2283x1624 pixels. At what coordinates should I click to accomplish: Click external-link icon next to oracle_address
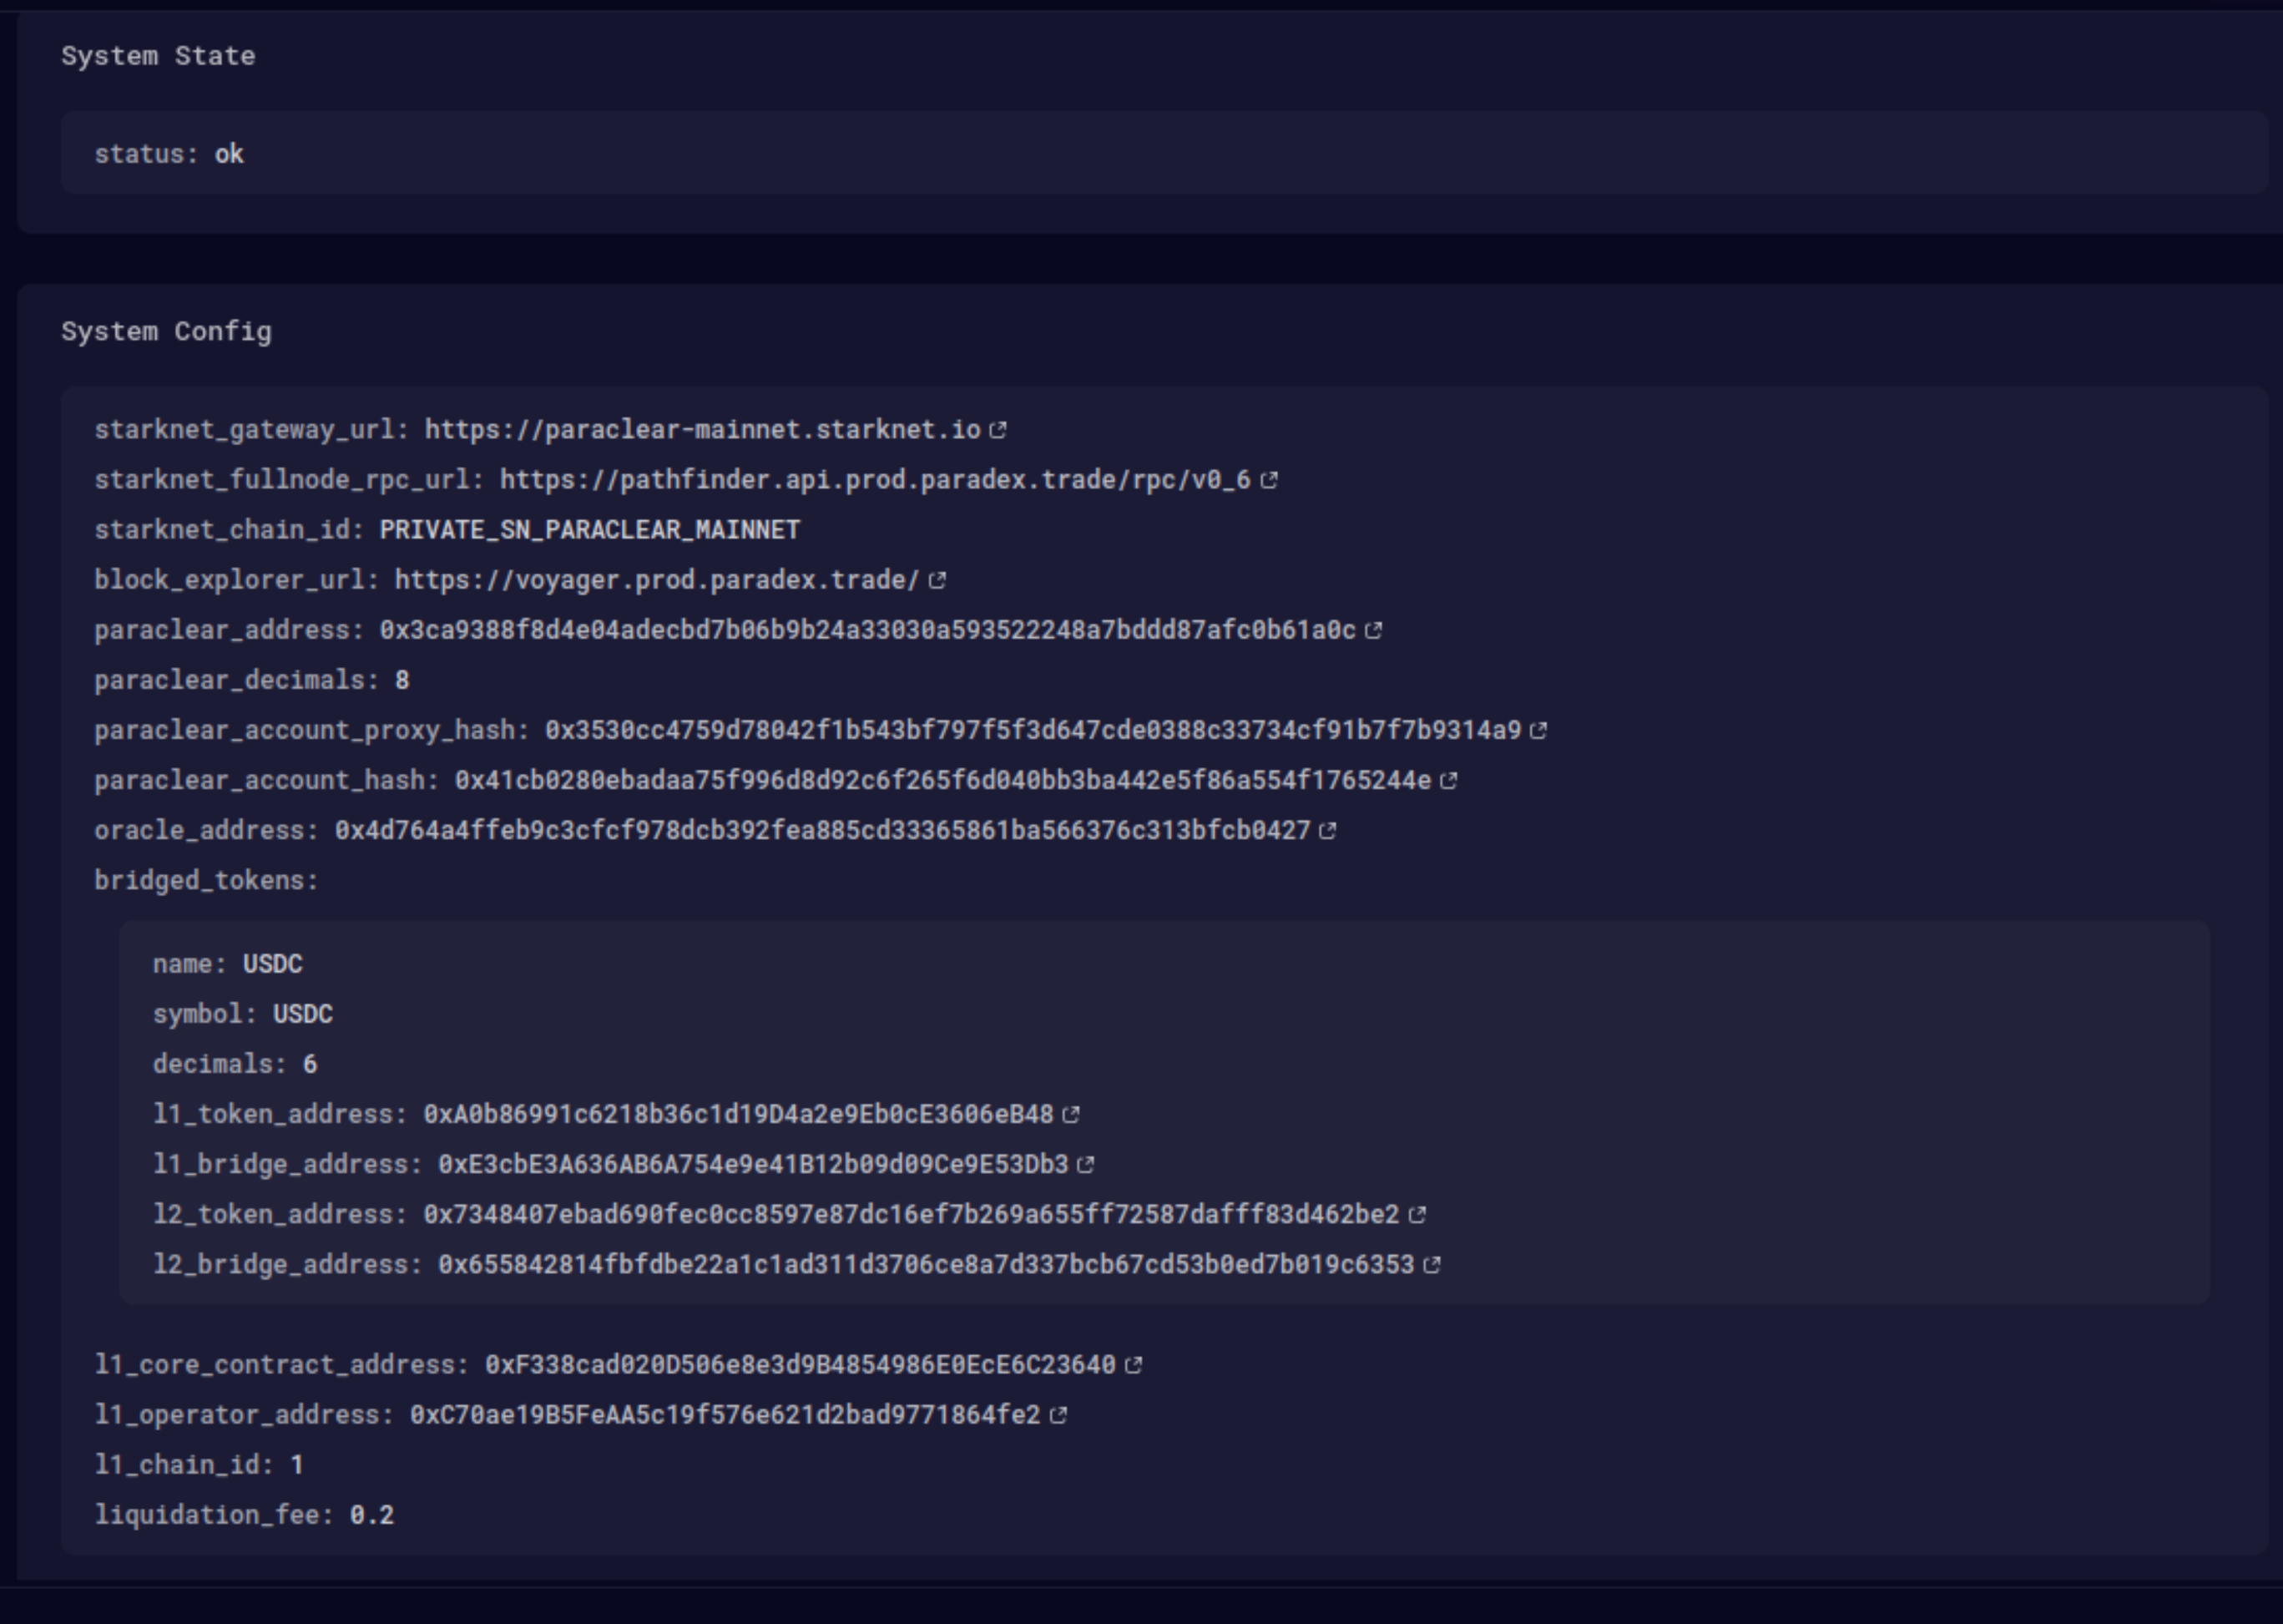pos(1327,831)
